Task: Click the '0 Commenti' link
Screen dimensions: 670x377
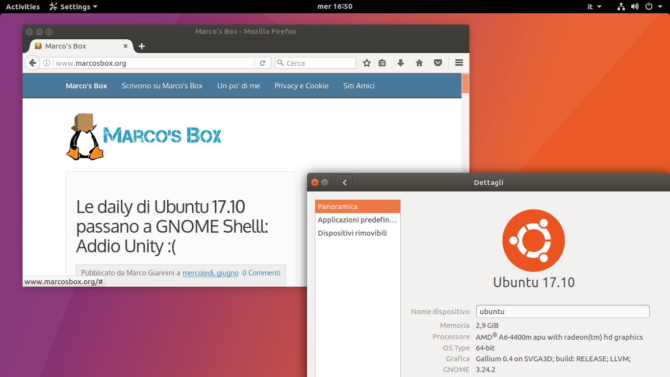Action: pyautogui.click(x=261, y=273)
